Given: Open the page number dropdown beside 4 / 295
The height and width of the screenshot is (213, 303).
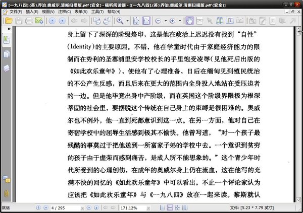Looking at the screenshot, I should pos(82,208).
